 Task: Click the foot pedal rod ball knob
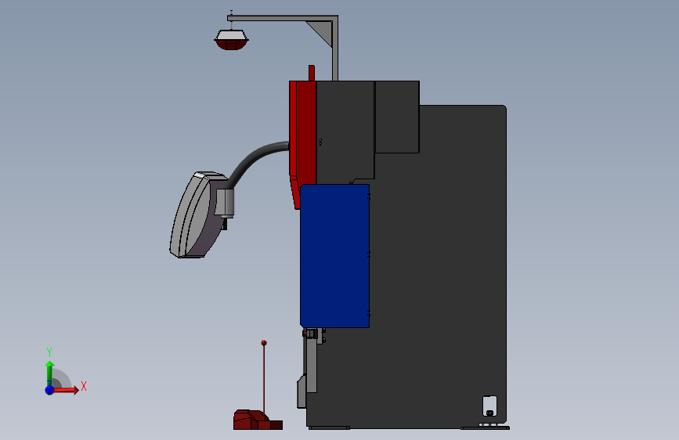(264, 343)
